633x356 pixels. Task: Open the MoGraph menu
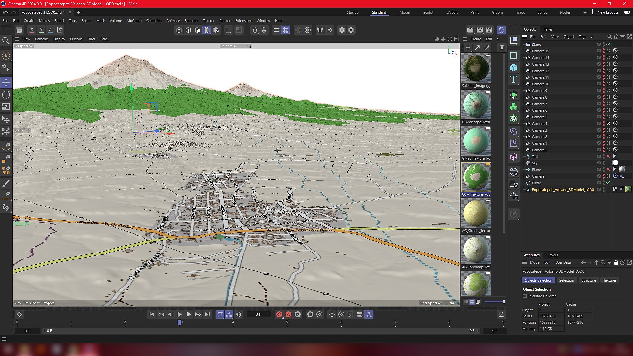point(134,21)
